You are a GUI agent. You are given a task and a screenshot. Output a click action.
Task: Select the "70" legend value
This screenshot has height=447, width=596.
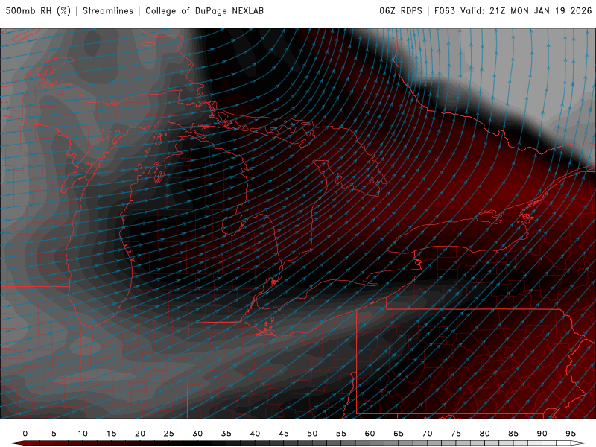427,434
